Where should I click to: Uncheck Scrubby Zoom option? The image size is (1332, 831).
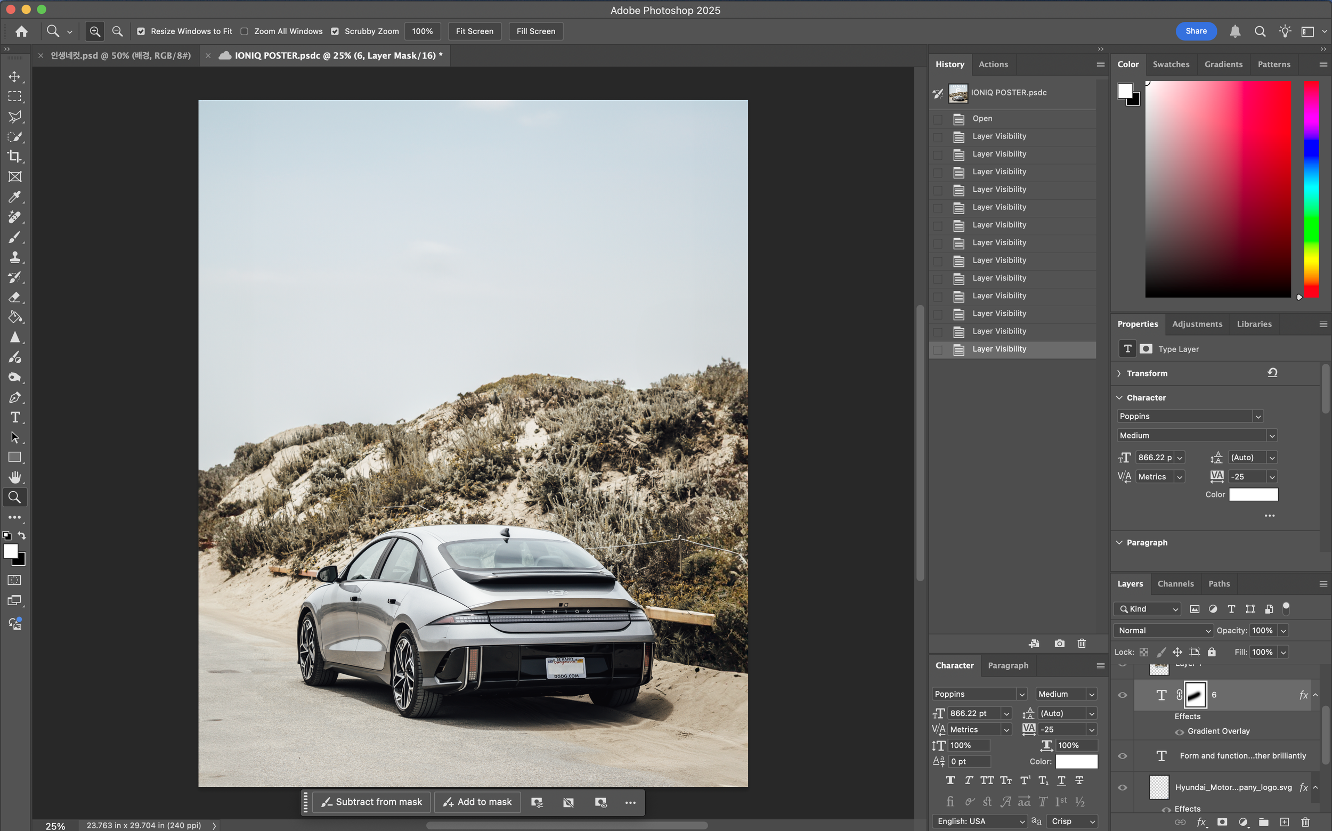335,31
